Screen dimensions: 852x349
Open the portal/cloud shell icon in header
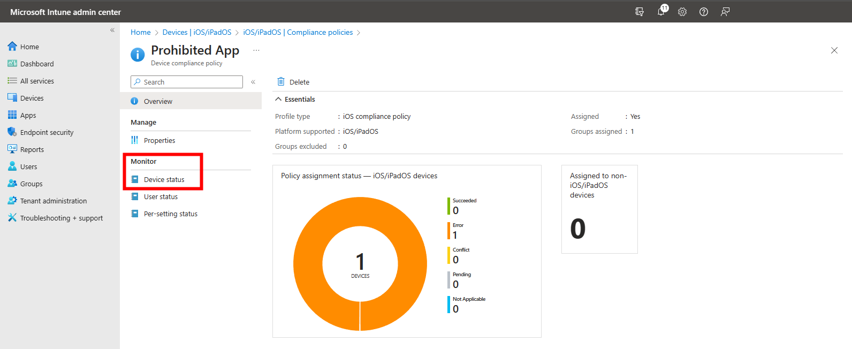[640, 12]
